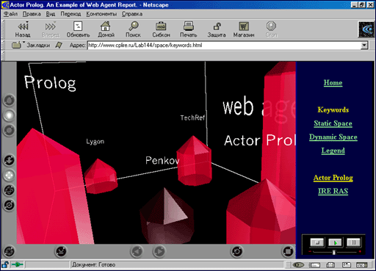Open Поиск search magnifier icon

pyautogui.click(x=134, y=29)
